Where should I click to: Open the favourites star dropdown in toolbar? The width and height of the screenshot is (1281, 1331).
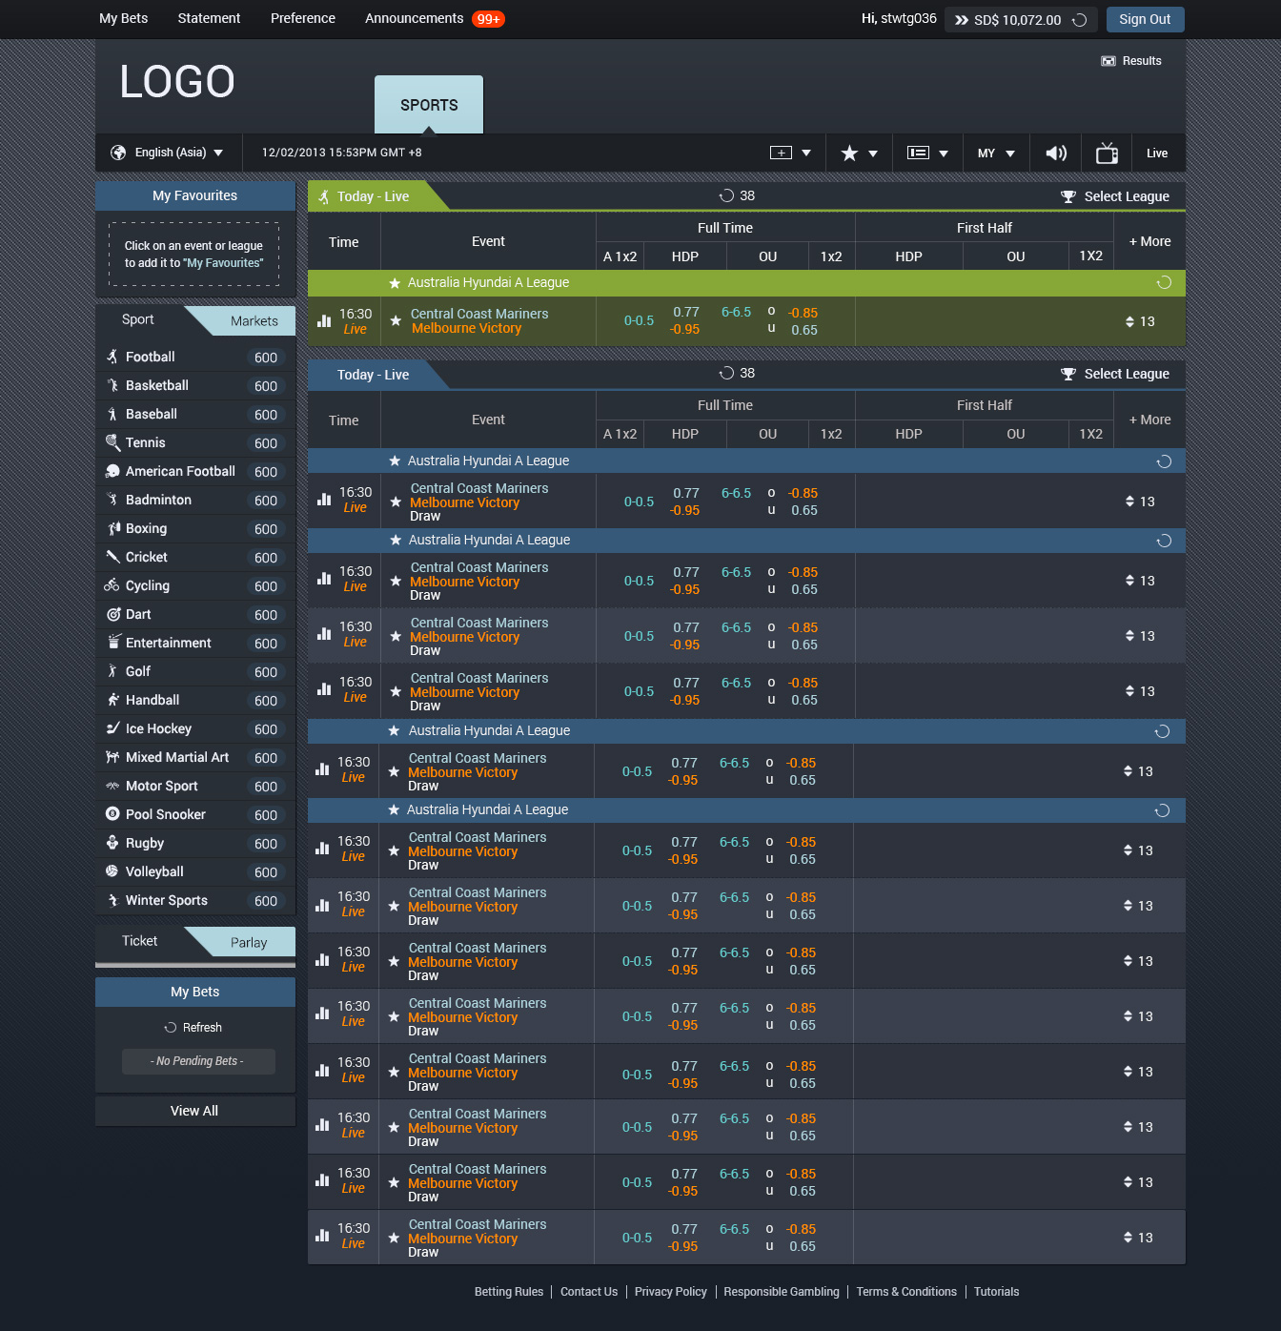pos(859,154)
